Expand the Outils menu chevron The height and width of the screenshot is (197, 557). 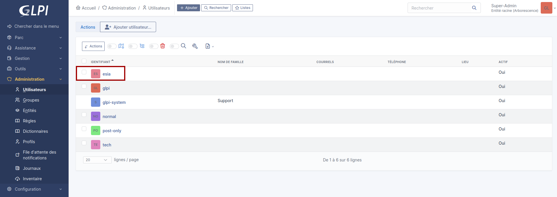pyautogui.click(x=61, y=69)
